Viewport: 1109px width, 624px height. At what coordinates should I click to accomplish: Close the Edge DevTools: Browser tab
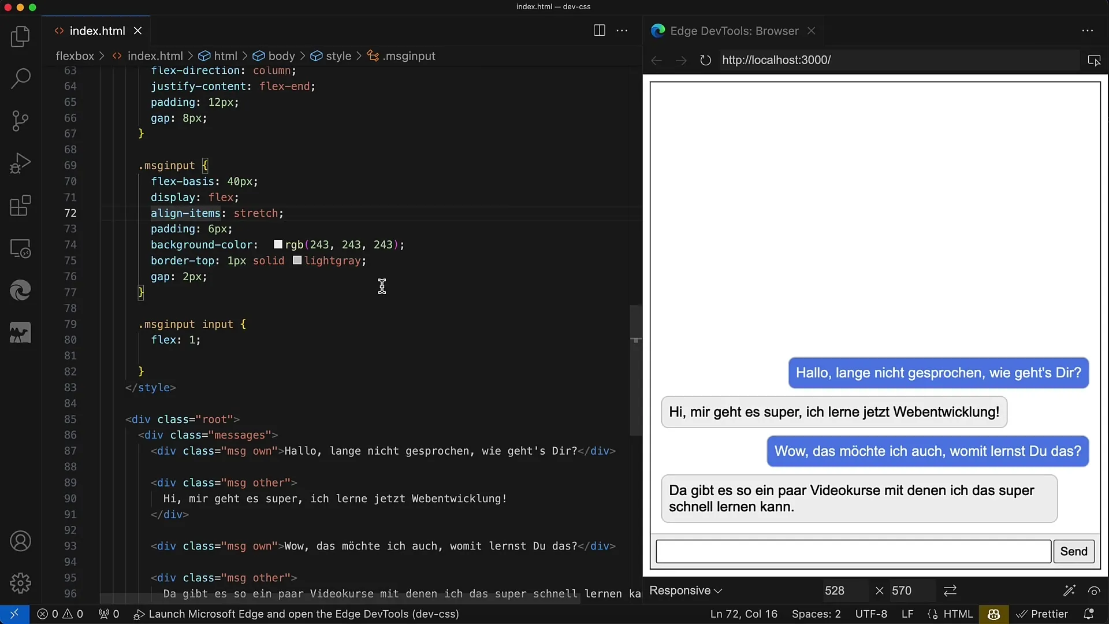(812, 31)
